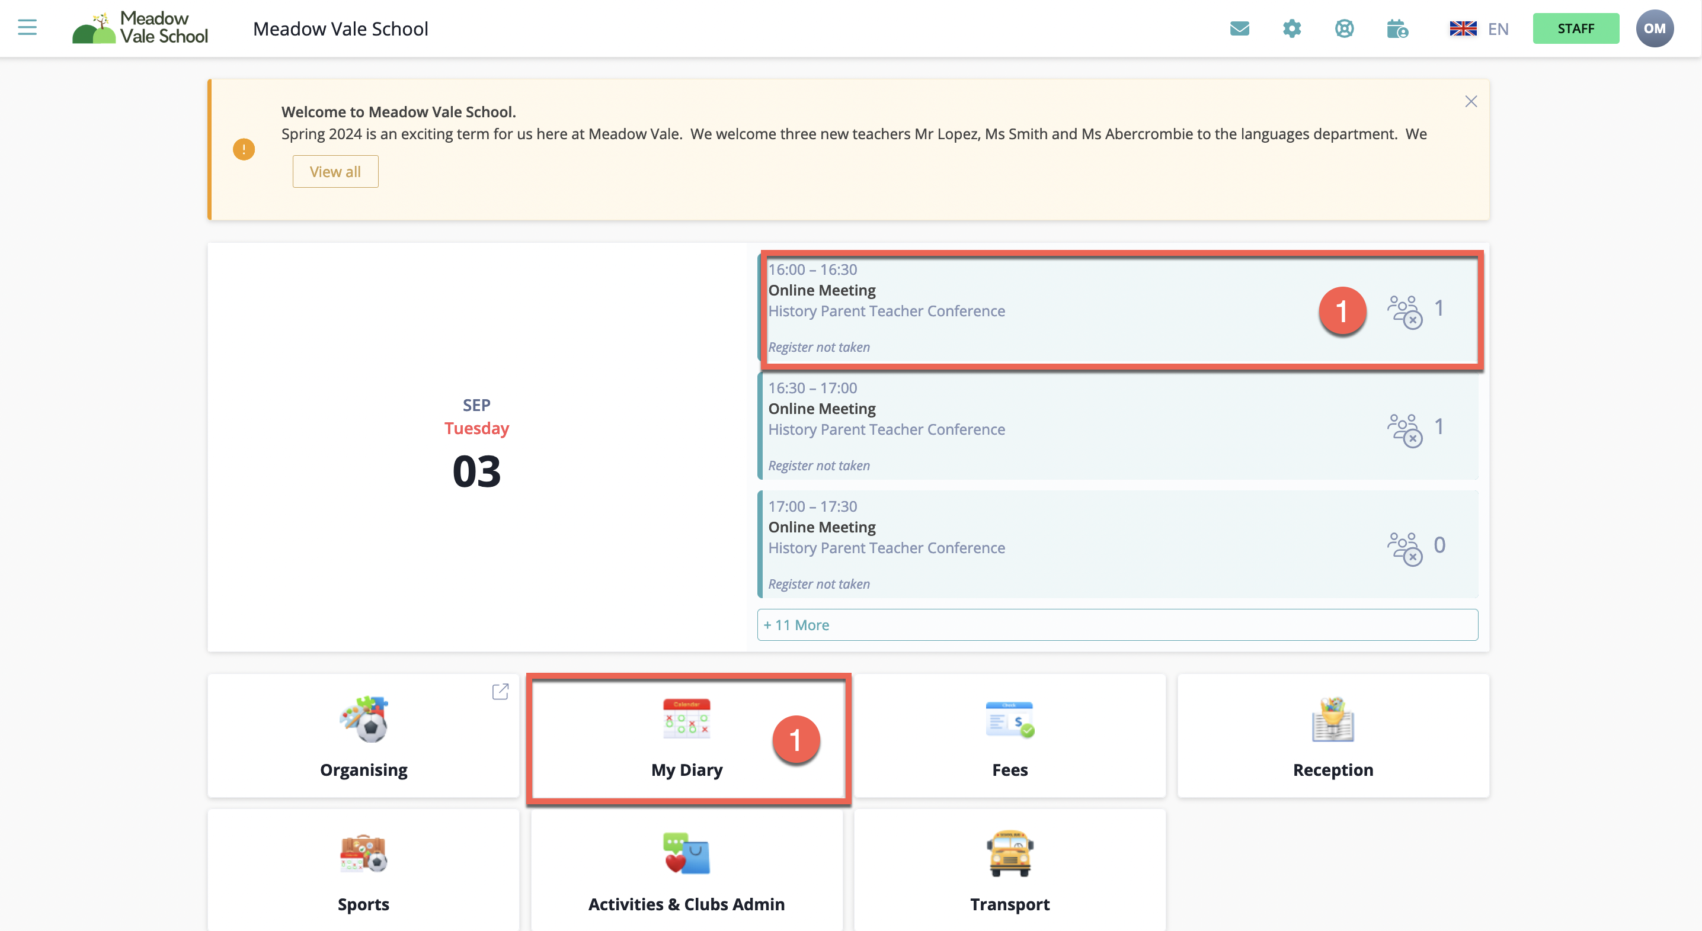The height and width of the screenshot is (931, 1702).
Task: Open the settings gear icon
Action: click(x=1292, y=28)
